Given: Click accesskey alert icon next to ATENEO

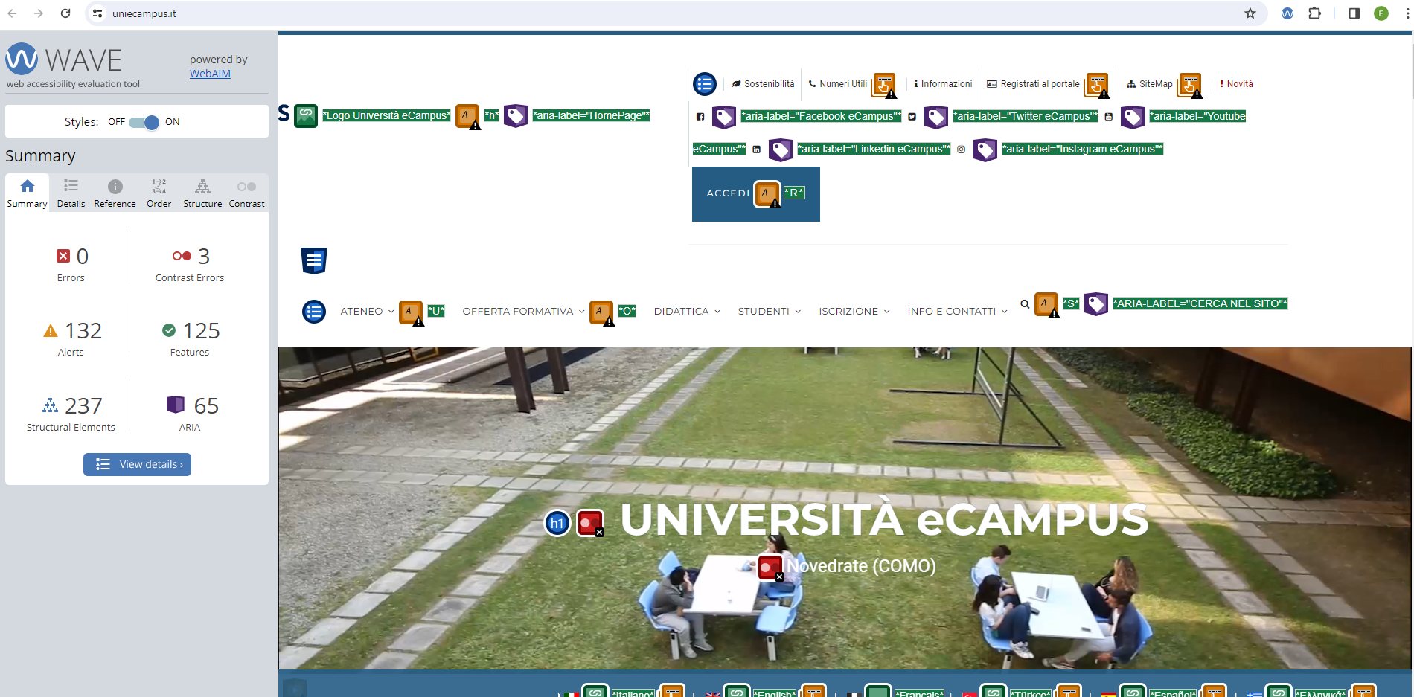Looking at the screenshot, I should (x=411, y=312).
